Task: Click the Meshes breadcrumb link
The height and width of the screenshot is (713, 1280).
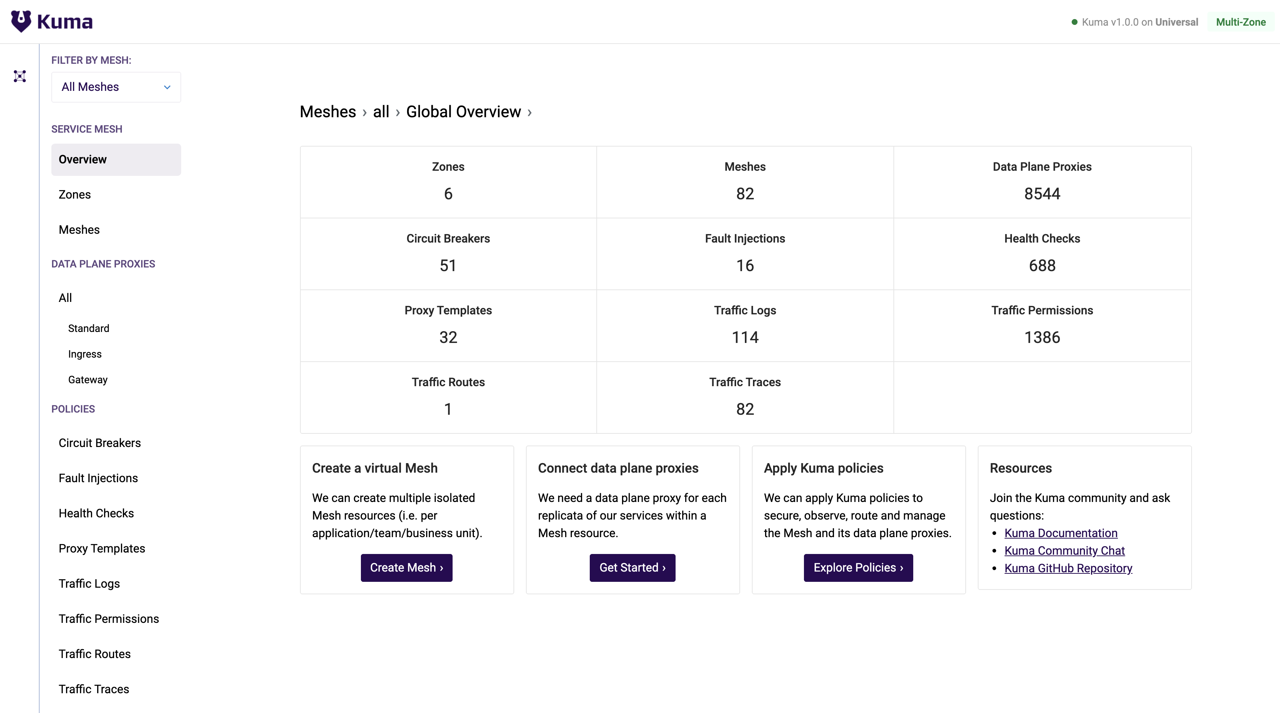Action: pos(328,112)
